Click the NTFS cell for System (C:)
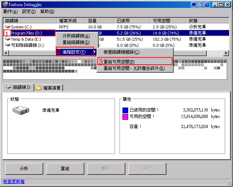The width and height of the screenshot is (233, 187). click(x=64, y=27)
